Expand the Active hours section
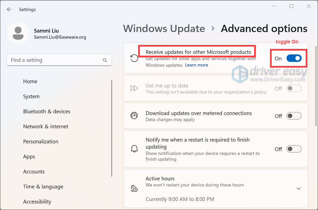Image resolution: width=318 pixels, height=210 pixels. click(x=299, y=188)
